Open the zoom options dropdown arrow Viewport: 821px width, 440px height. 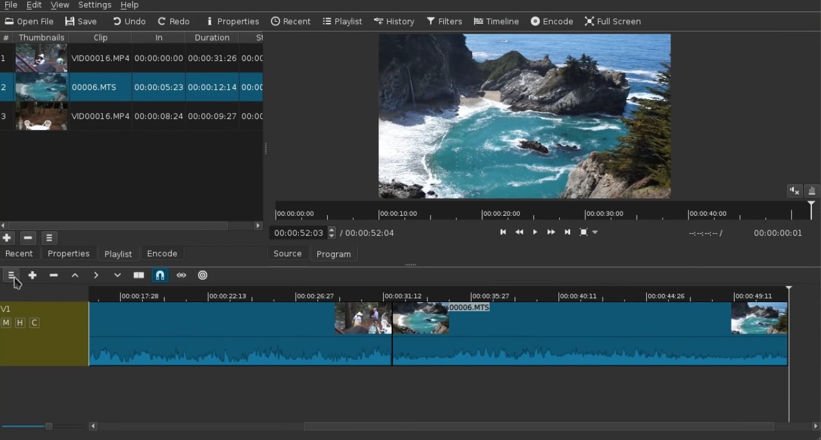point(595,232)
